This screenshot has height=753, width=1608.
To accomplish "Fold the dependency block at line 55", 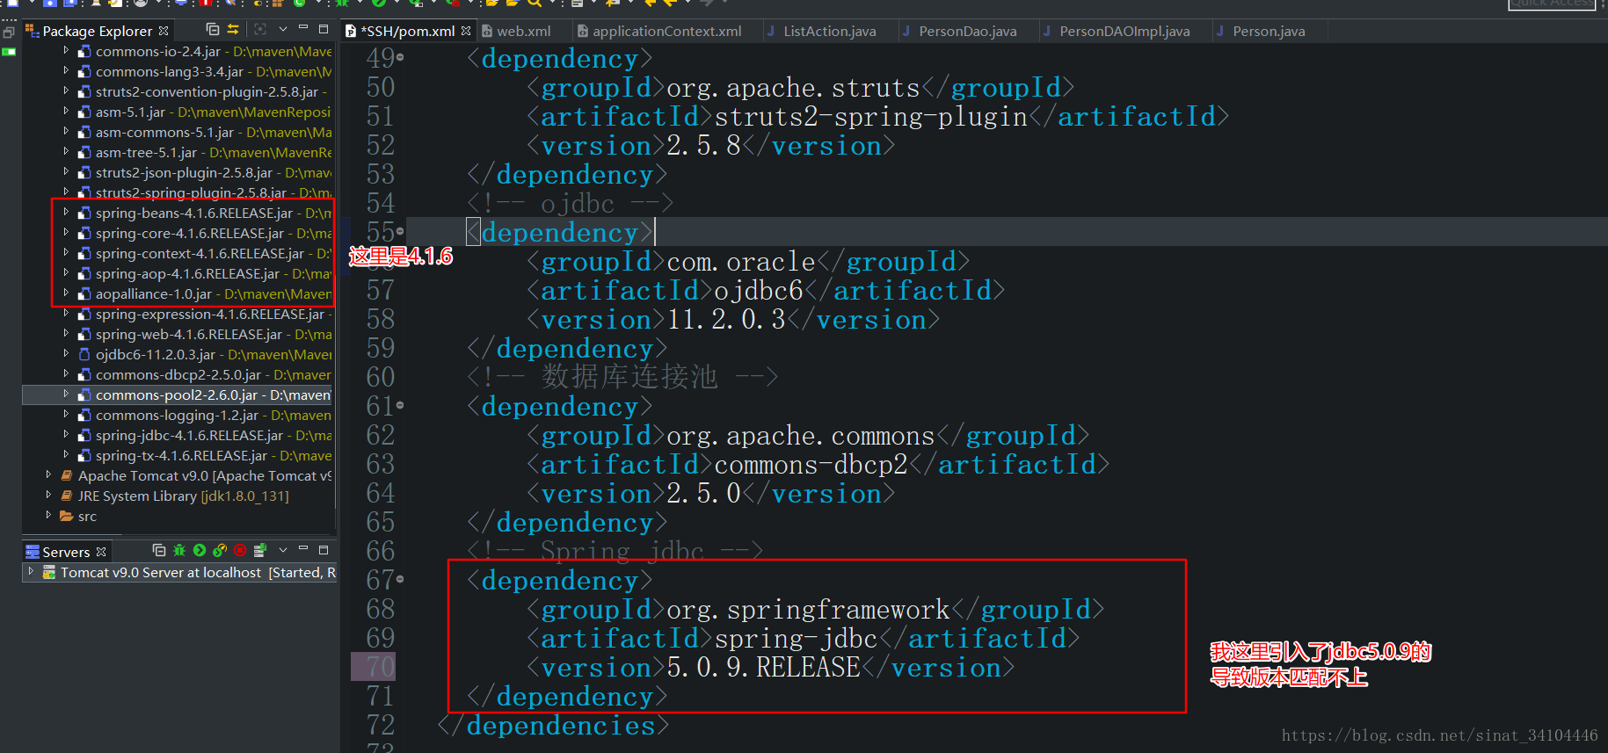I will click(x=400, y=232).
